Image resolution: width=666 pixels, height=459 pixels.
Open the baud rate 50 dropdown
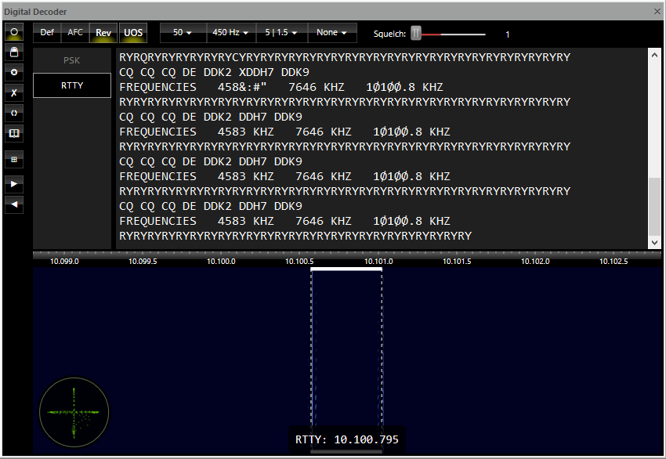coord(183,33)
